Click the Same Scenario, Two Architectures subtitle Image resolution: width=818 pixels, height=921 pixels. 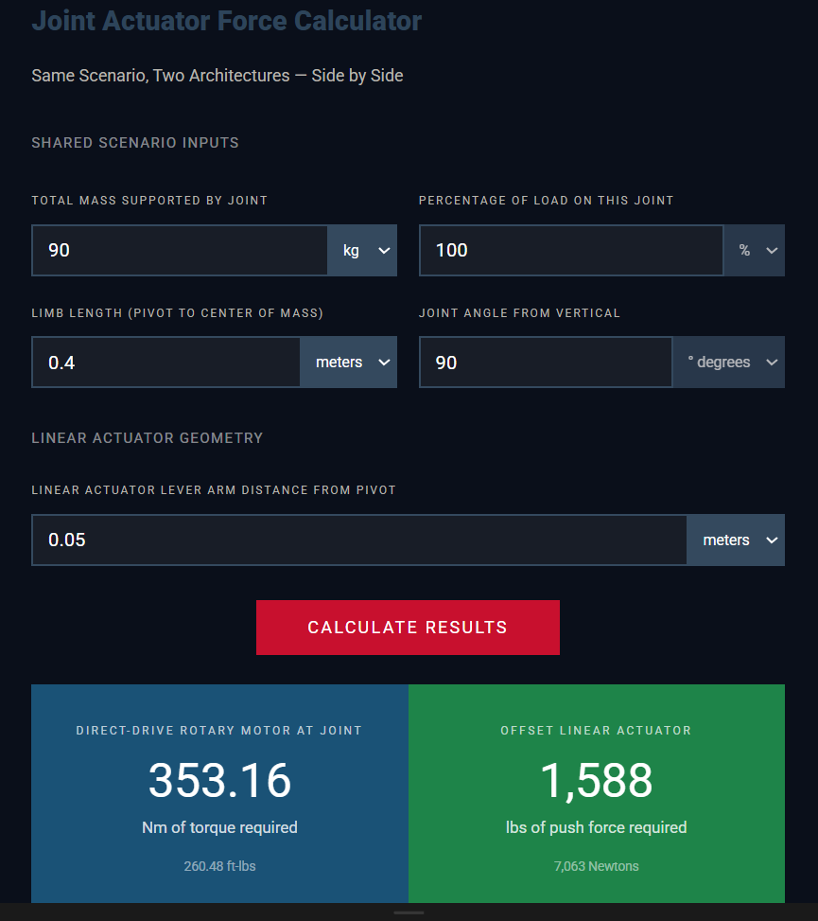tap(218, 75)
